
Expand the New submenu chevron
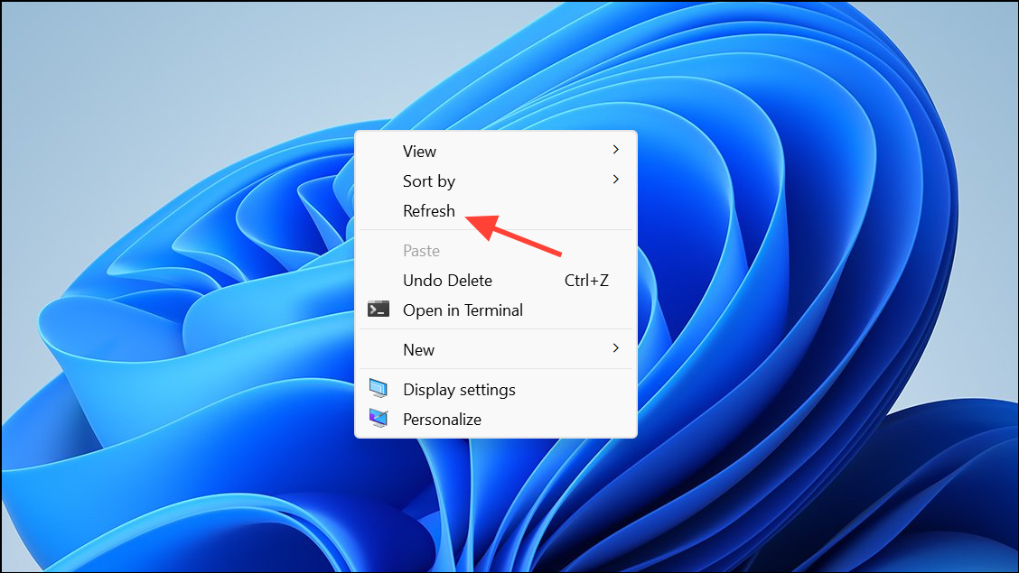pyautogui.click(x=615, y=348)
